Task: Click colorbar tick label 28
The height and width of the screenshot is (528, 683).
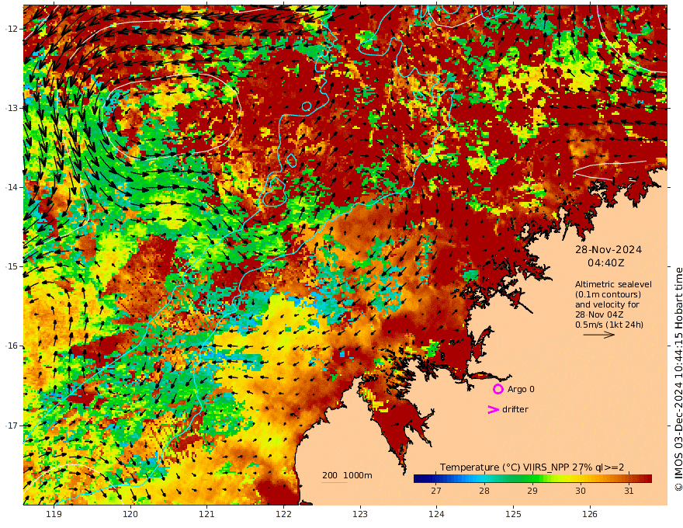Action: pos(484,491)
